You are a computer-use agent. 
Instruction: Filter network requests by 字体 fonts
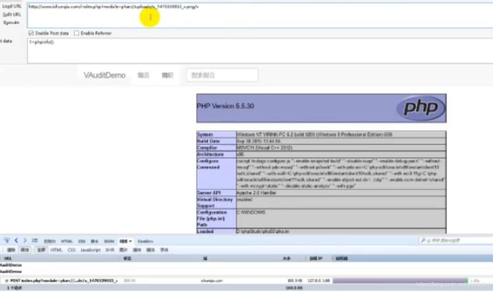coord(164,250)
